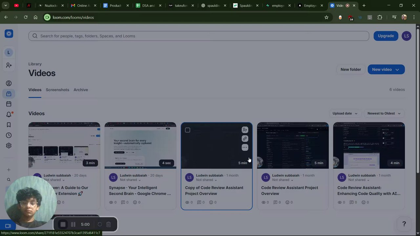This screenshot has height=236, width=420.
Task: Copy link icon on Copy of Code Review video
Action: click(245, 139)
